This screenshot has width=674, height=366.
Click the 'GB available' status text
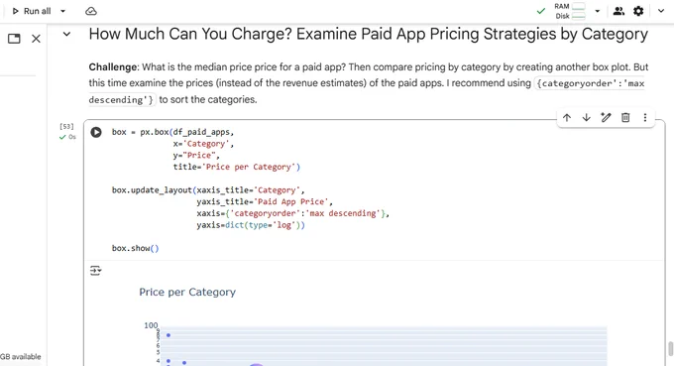pyautogui.click(x=21, y=356)
